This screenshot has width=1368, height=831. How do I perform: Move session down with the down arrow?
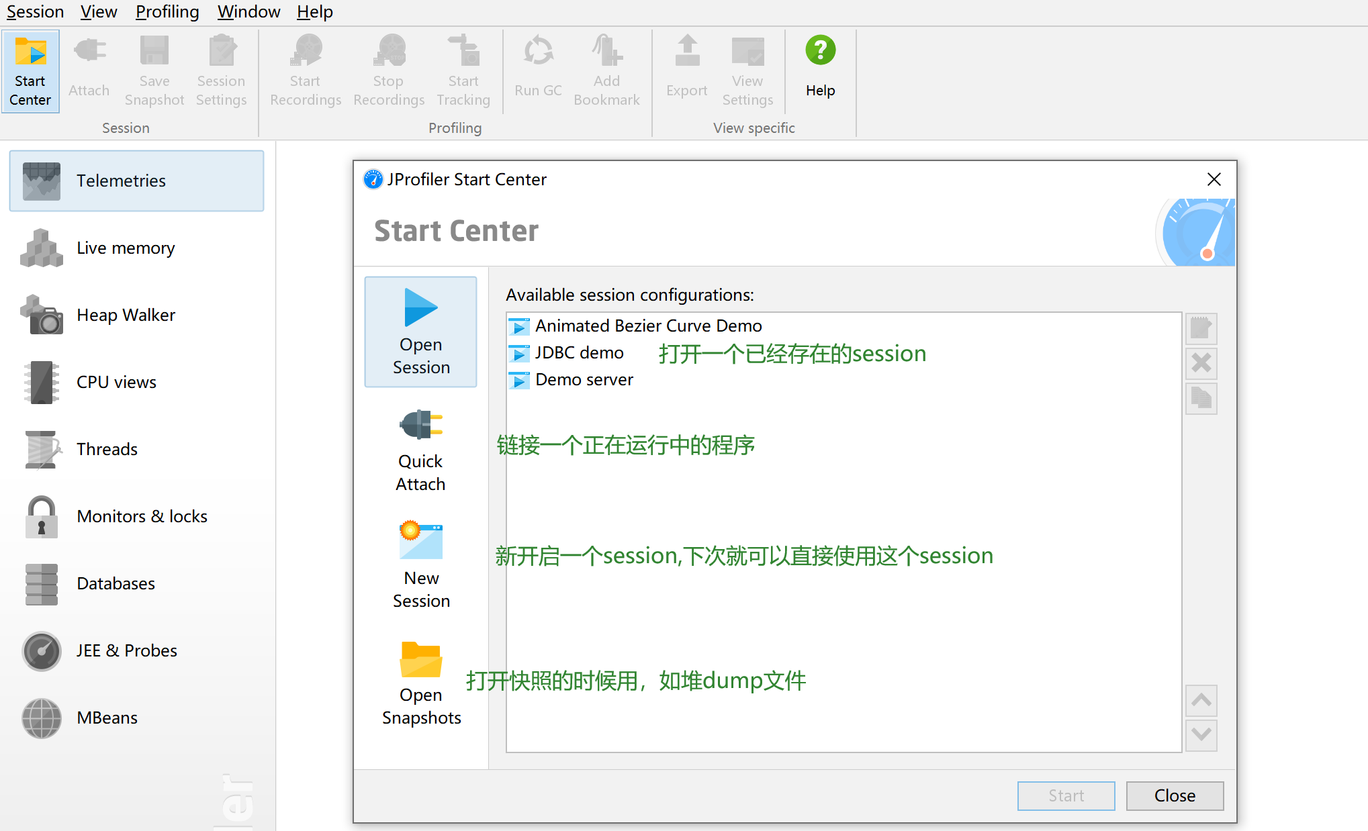click(x=1201, y=735)
